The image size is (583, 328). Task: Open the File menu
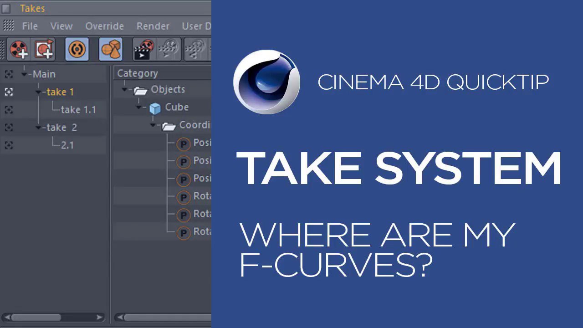30,26
